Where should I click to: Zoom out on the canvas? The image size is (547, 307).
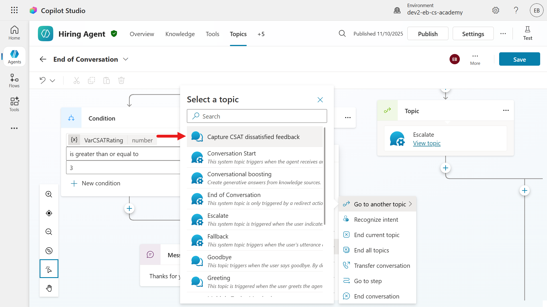[x=49, y=232]
